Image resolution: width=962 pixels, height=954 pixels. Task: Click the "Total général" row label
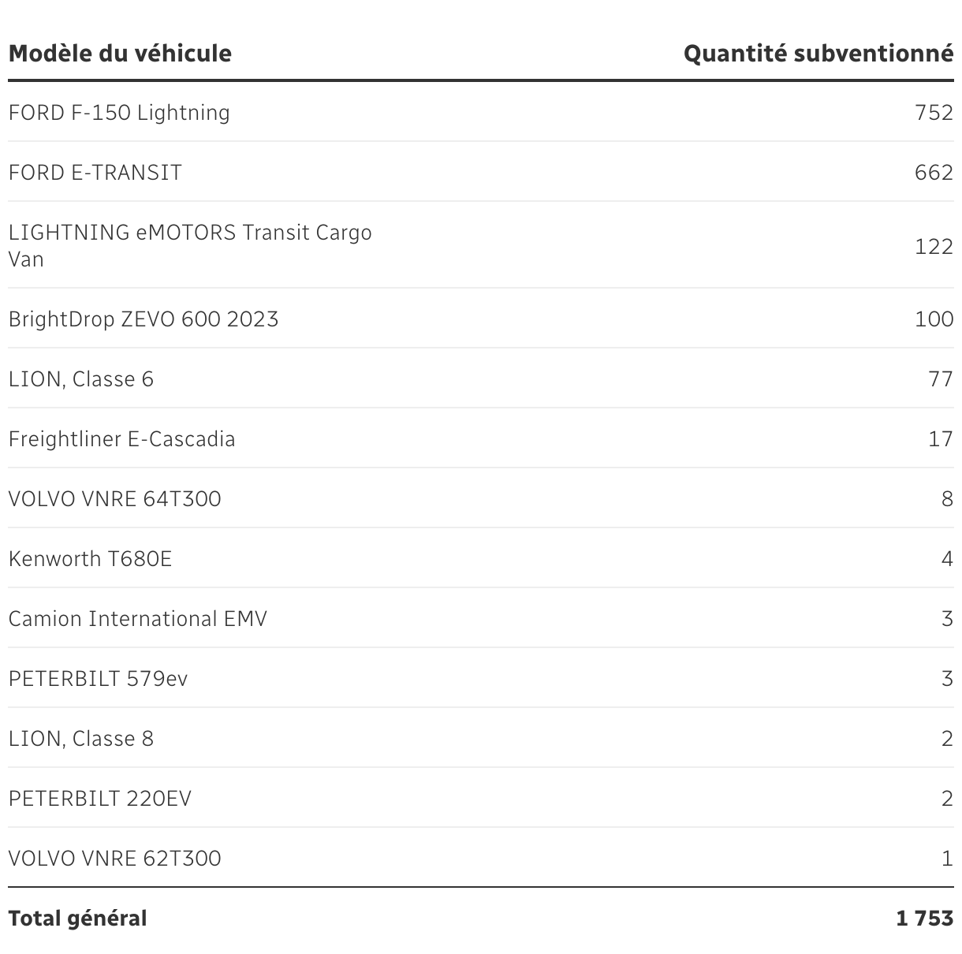(77, 919)
